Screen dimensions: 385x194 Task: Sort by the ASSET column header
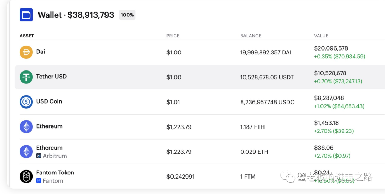tap(27, 36)
